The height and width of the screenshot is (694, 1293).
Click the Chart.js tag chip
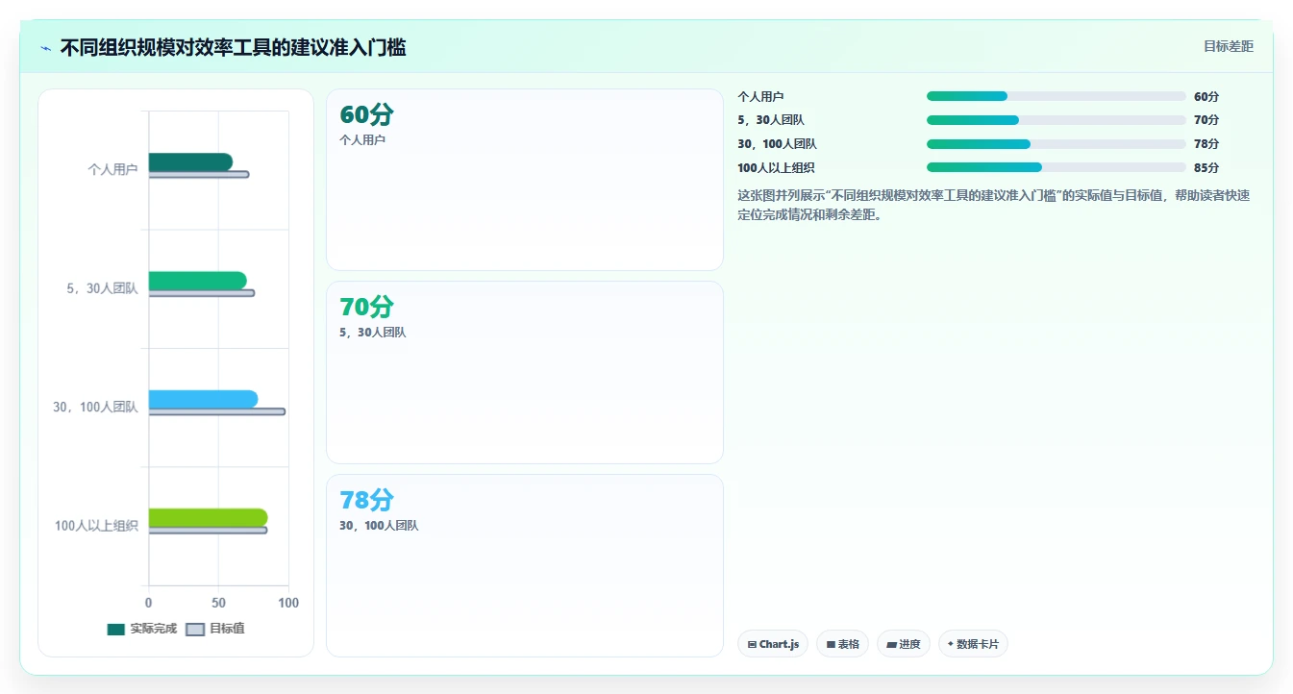pos(773,644)
